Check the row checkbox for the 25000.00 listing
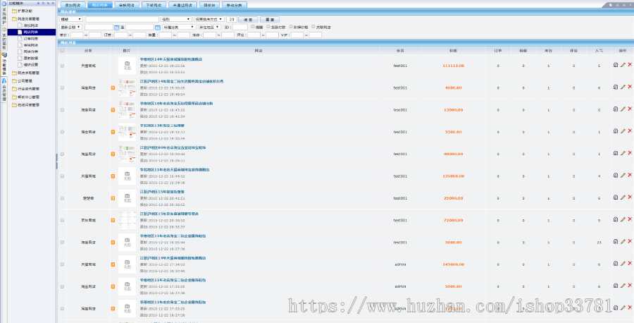The width and height of the screenshot is (634, 323). point(62,198)
